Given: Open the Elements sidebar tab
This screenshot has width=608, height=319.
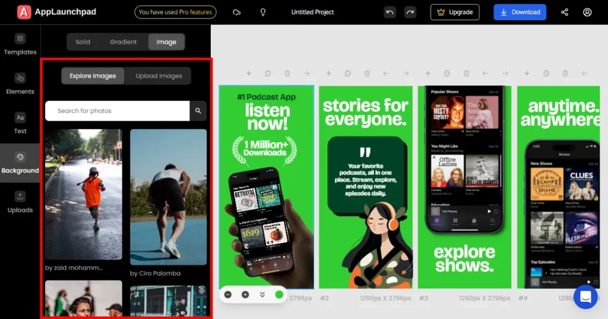Looking at the screenshot, I should 20,84.
